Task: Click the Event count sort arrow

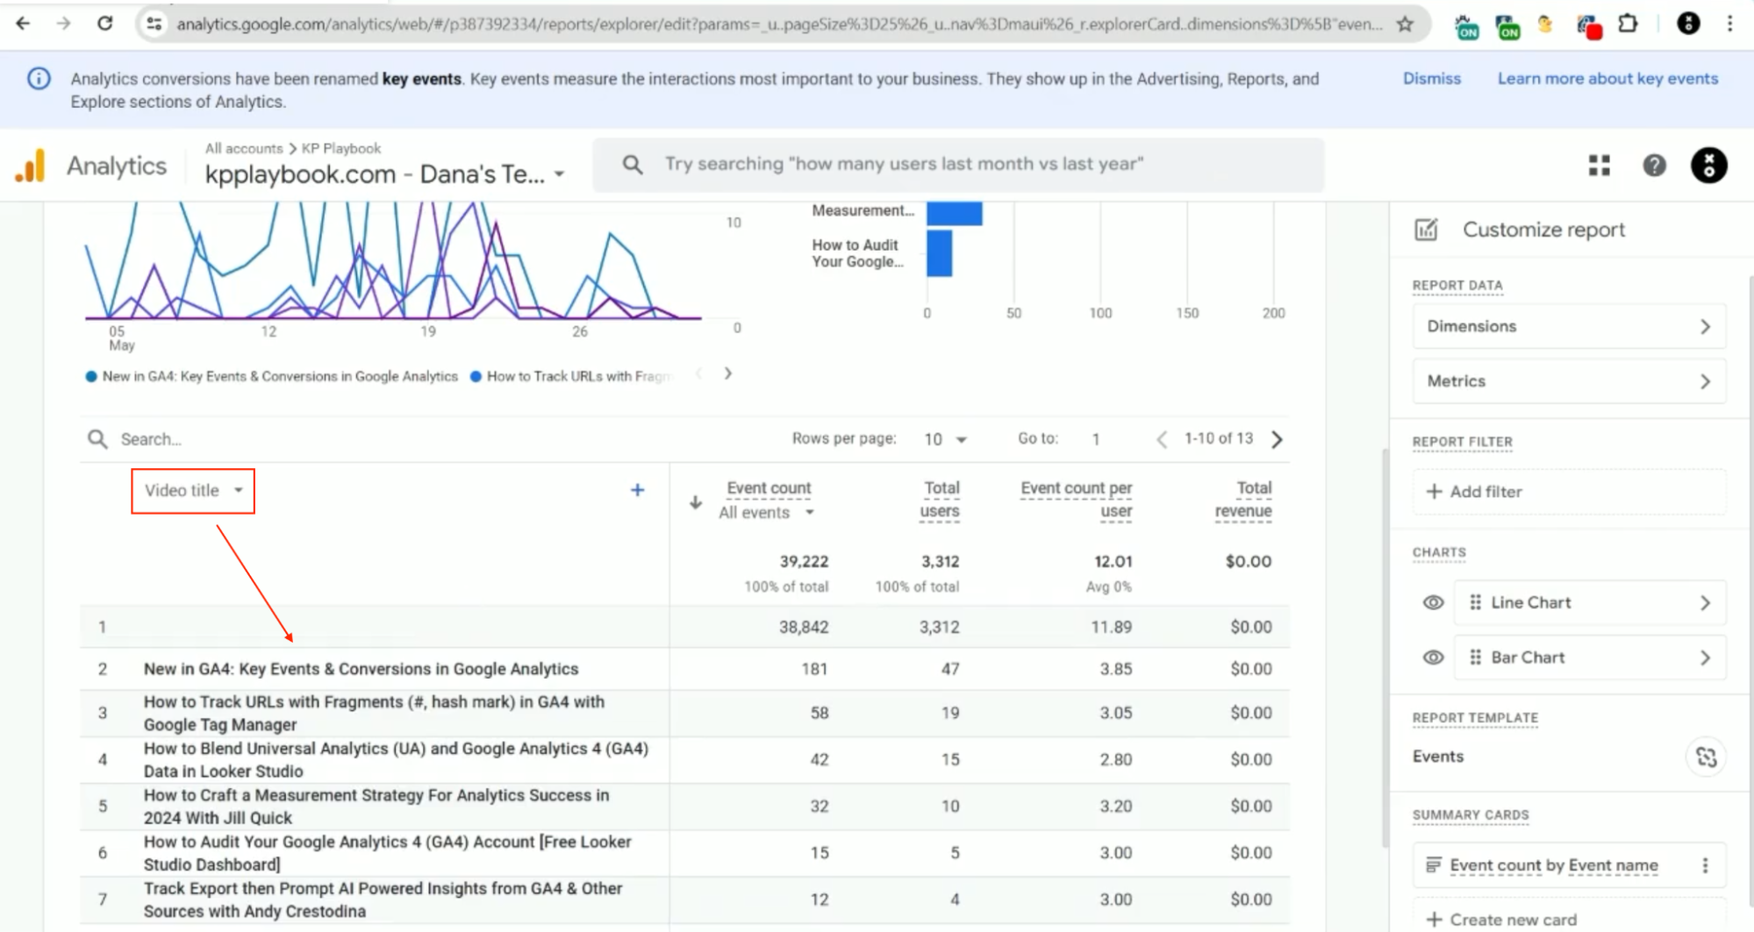Action: (x=696, y=502)
